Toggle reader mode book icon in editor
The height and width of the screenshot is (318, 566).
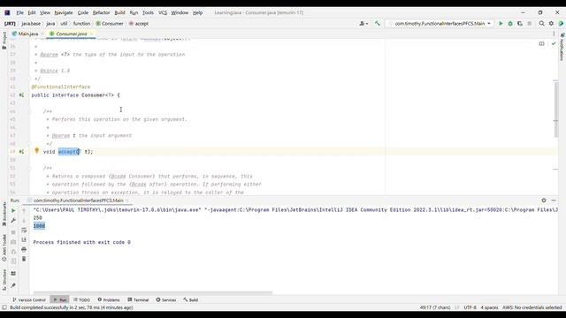[x=541, y=43]
